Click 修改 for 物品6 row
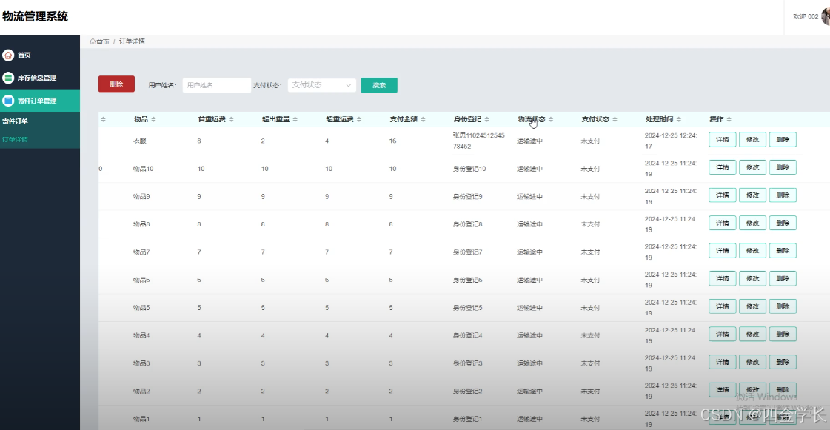Viewport: 830px width, 430px height. pos(753,279)
